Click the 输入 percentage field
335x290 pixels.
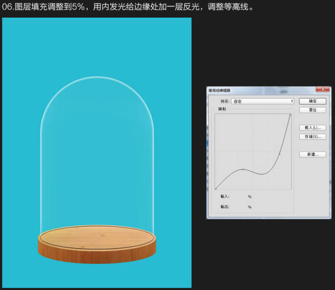tap(240, 196)
